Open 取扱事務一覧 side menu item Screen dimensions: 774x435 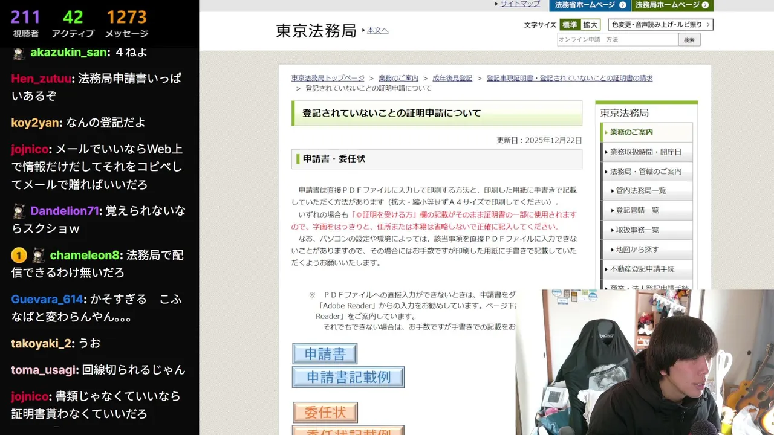[x=646, y=230]
